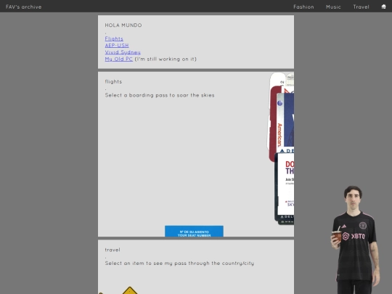392x294 pixels.
Task: Click the FAV's archive site title
Action: [x=24, y=7]
